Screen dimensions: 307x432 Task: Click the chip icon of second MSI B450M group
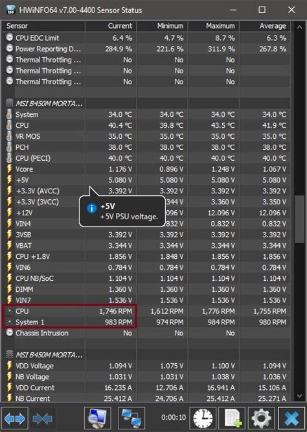(x=9, y=355)
